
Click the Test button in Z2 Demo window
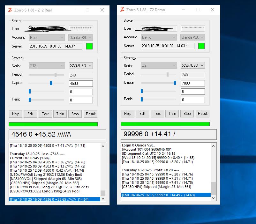coord(157,114)
